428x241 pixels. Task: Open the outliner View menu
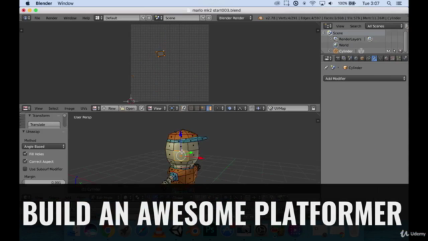pyautogui.click(x=340, y=26)
